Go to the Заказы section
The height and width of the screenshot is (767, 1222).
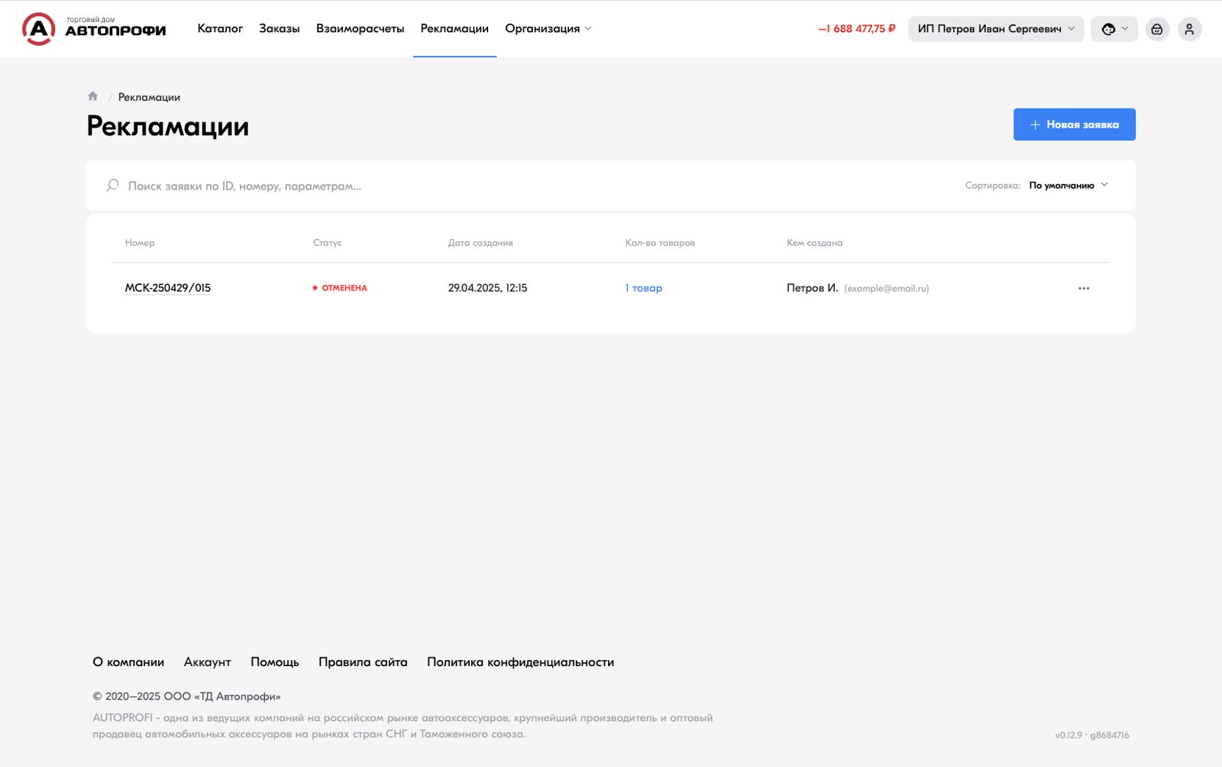coord(279,29)
